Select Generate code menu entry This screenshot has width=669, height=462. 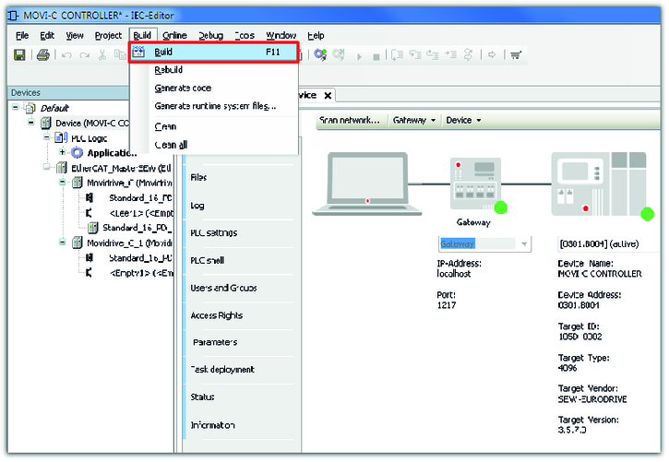(x=183, y=88)
